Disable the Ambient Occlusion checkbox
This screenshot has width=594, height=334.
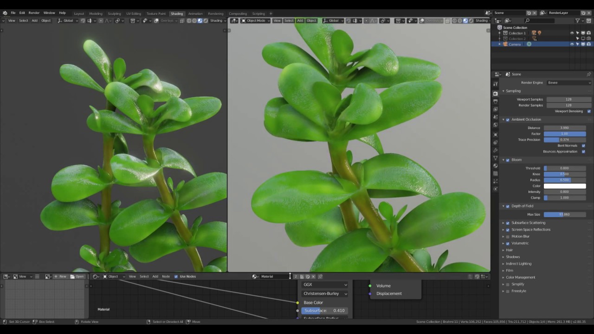[508, 120]
